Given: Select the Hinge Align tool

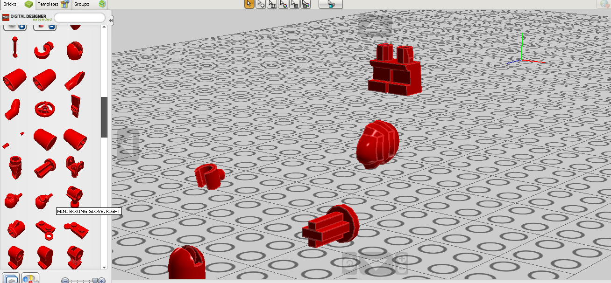Looking at the screenshot, I should (x=283, y=4).
